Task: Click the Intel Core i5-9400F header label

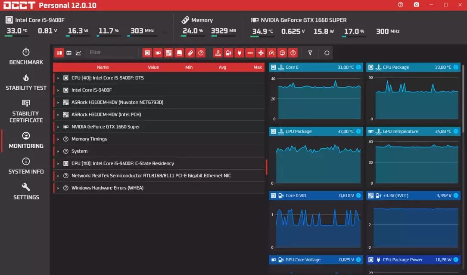Action: [40, 20]
